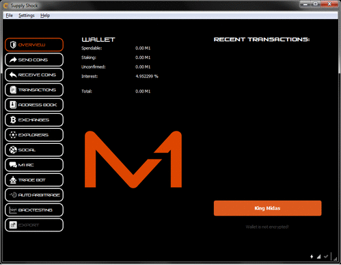
Task: Click the Export label text
Action: (29, 225)
